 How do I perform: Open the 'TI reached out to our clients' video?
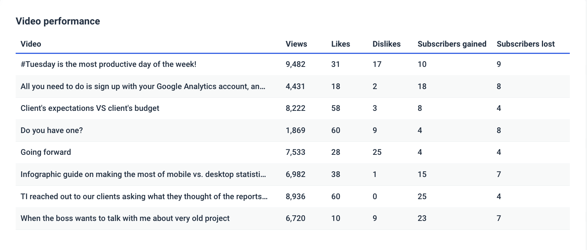pyautogui.click(x=144, y=196)
